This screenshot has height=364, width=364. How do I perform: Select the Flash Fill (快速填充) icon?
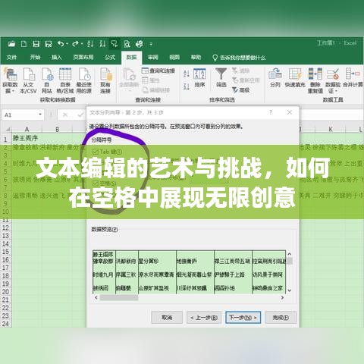(295, 74)
